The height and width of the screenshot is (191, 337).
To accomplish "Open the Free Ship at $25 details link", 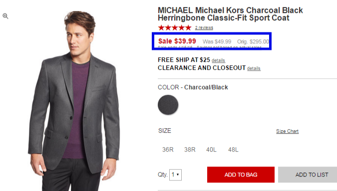I will 218,60.
